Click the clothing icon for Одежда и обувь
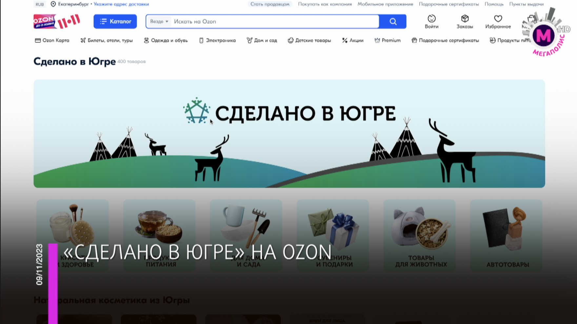Image resolution: width=577 pixels, height=324 pixels. tap(147, 40)
